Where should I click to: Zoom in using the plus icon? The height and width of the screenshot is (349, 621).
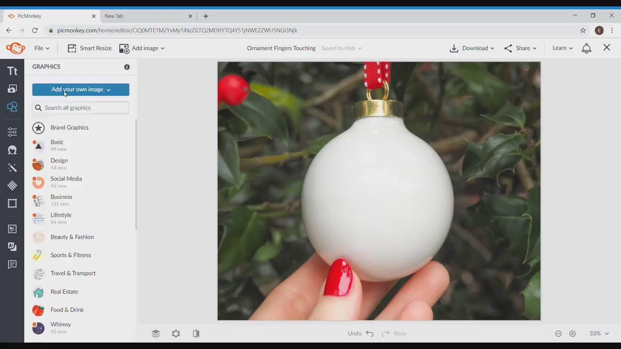[x=572, y=333]
